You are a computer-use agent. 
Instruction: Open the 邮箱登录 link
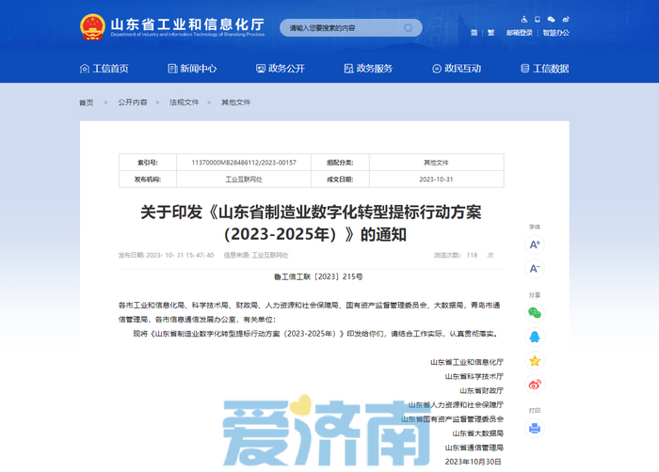click(520, 33)
